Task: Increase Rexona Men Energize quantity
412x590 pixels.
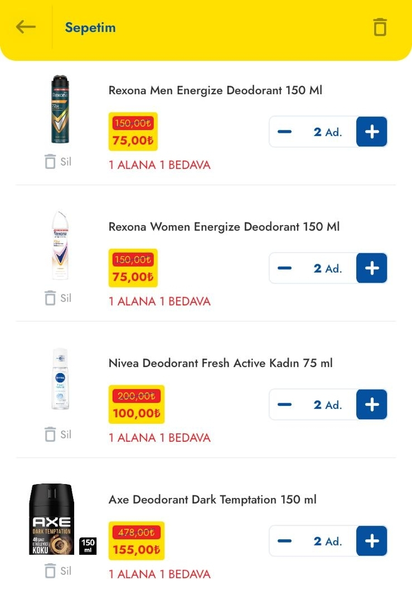Action: point(371,132)
